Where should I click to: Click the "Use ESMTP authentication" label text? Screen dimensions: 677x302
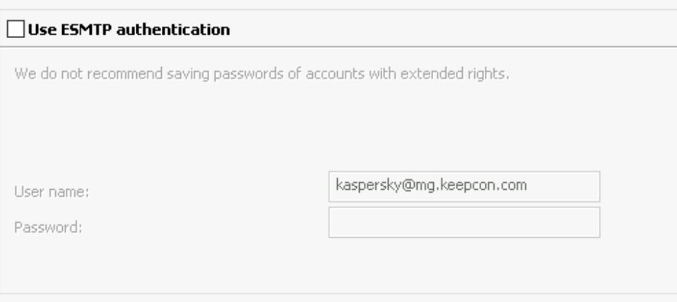[128, 30]
